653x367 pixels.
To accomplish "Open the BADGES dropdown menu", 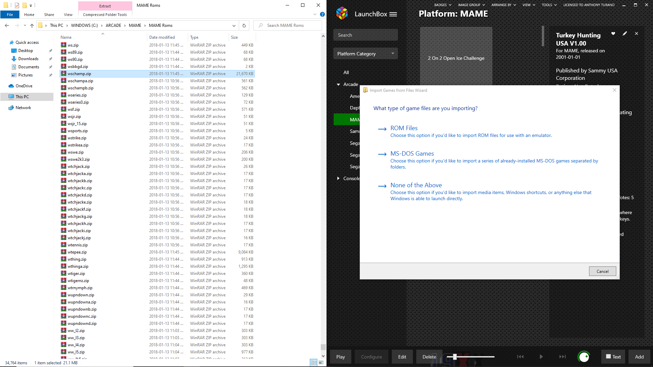I will click(x=442, y=5).
